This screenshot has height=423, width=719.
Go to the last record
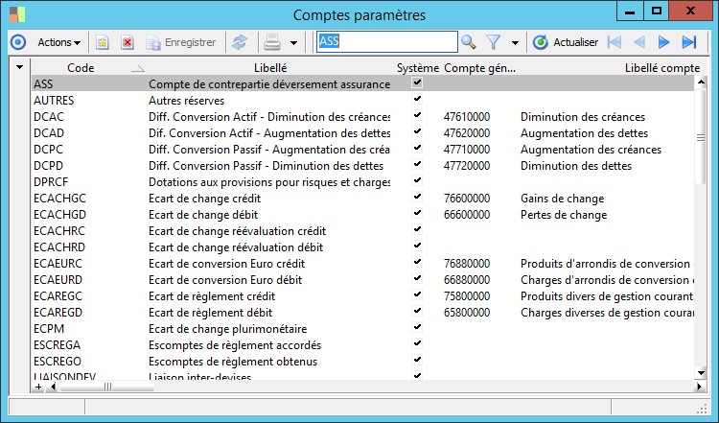[688, 42]
